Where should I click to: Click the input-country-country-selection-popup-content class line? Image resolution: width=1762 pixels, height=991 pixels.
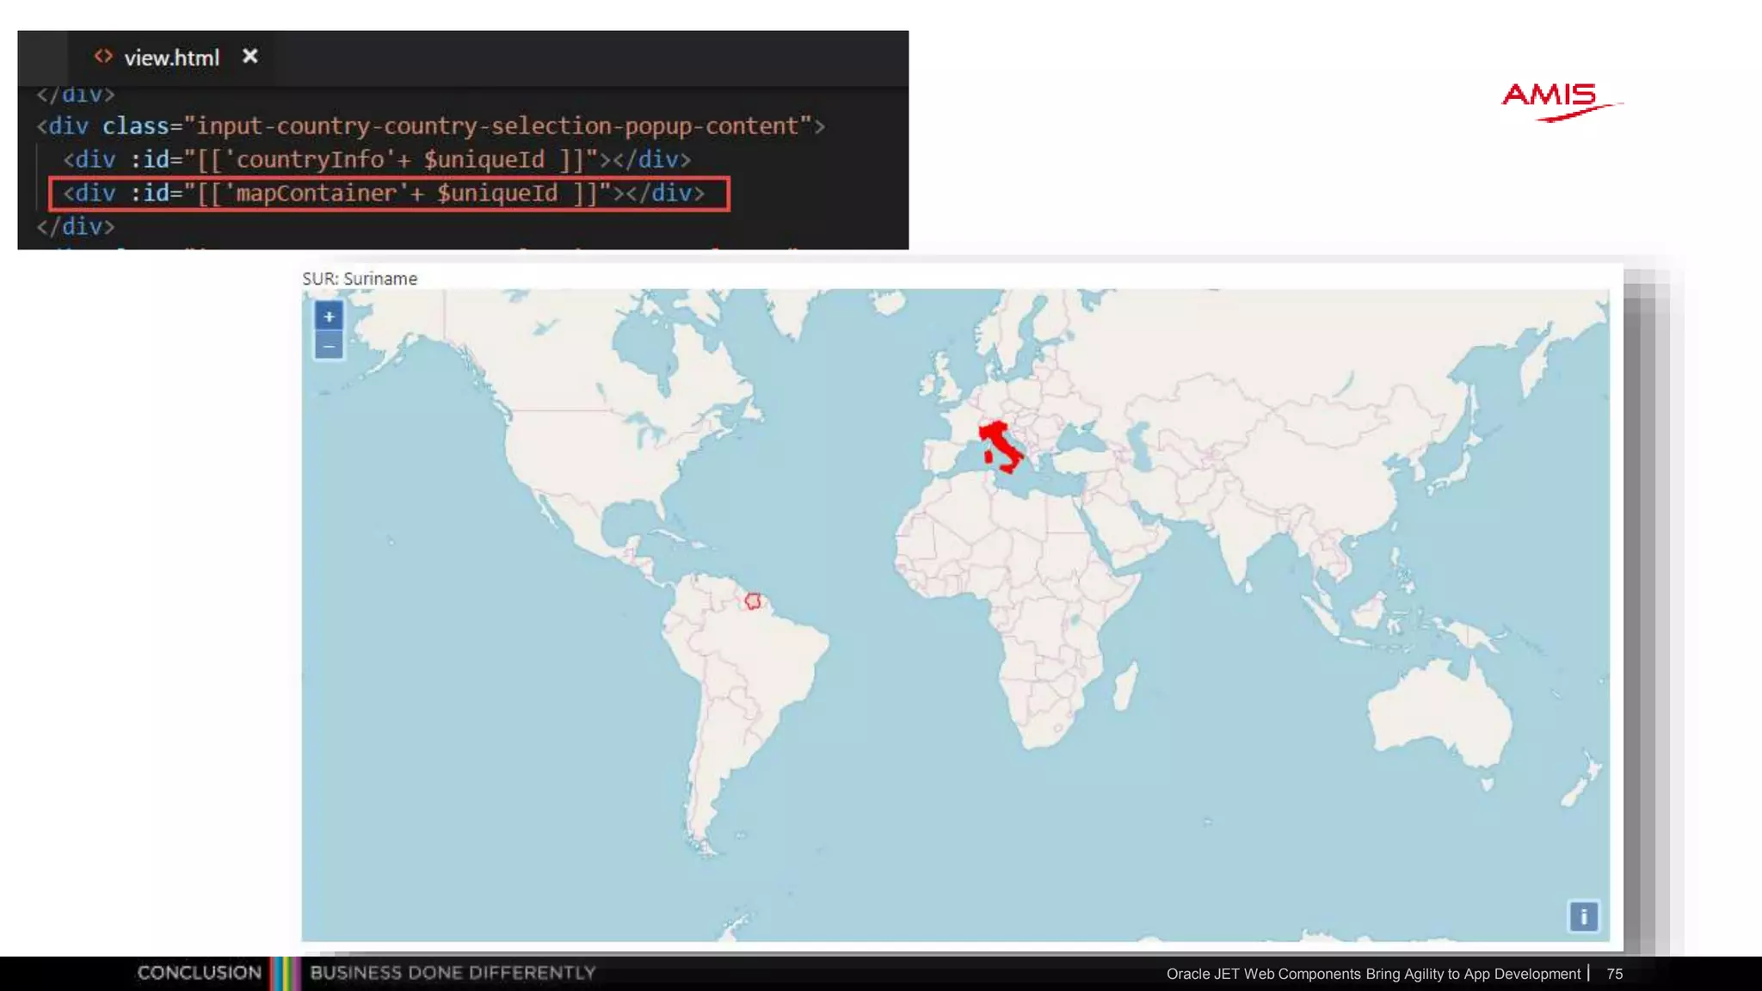pyautogui.click(x=430, y=126)
